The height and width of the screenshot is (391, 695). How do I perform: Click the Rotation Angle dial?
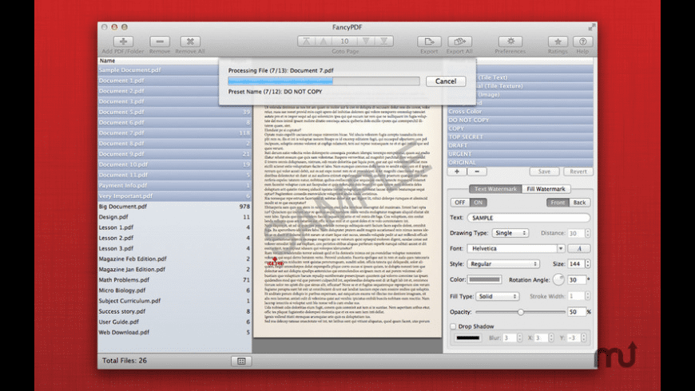(558, 279)
